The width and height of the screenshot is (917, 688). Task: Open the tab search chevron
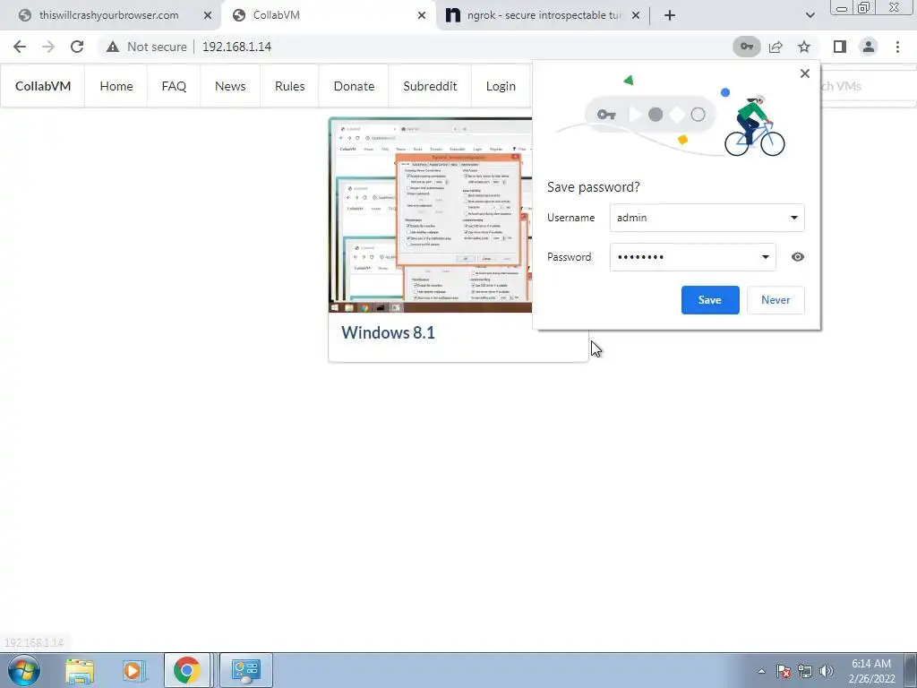click(810, 15)
